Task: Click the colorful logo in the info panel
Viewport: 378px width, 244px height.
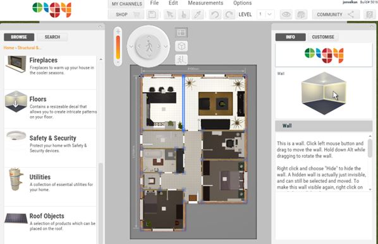Action: [x=324, y=55]
